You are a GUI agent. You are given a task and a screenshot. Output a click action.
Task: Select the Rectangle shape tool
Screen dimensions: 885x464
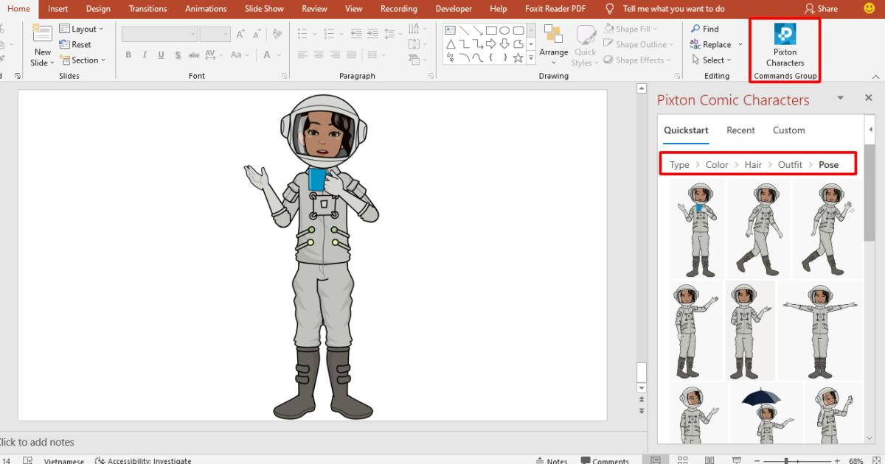(490, 30)
